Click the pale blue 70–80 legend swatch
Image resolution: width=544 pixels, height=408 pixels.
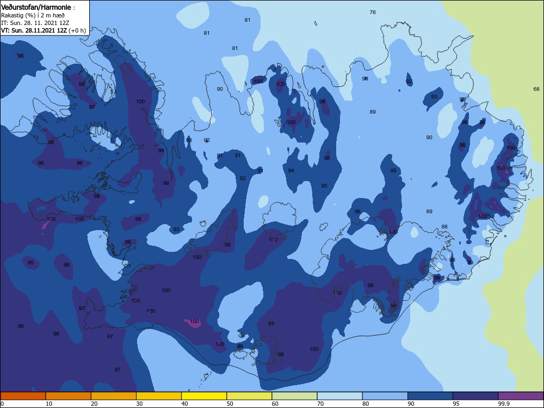[339, 396]
